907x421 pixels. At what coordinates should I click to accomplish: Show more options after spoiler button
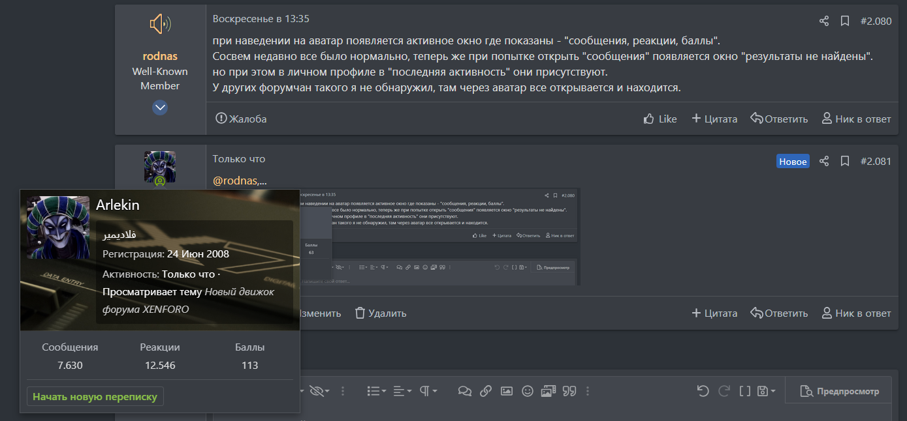343,391
